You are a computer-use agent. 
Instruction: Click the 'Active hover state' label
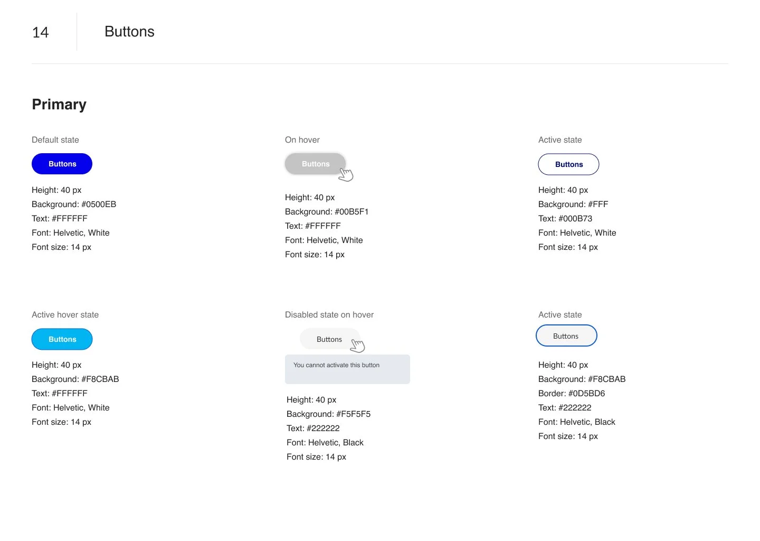click(x=65, y=315)
